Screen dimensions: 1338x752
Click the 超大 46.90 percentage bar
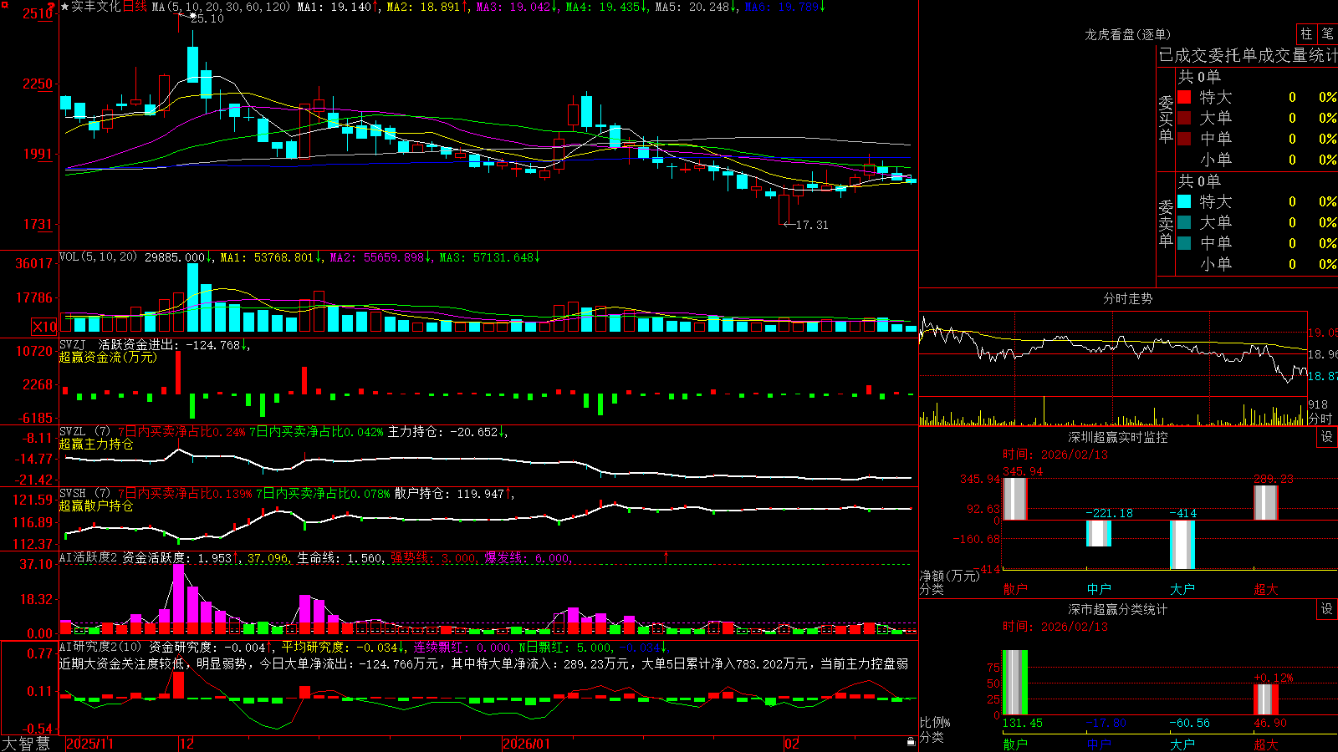(1266, 699)
